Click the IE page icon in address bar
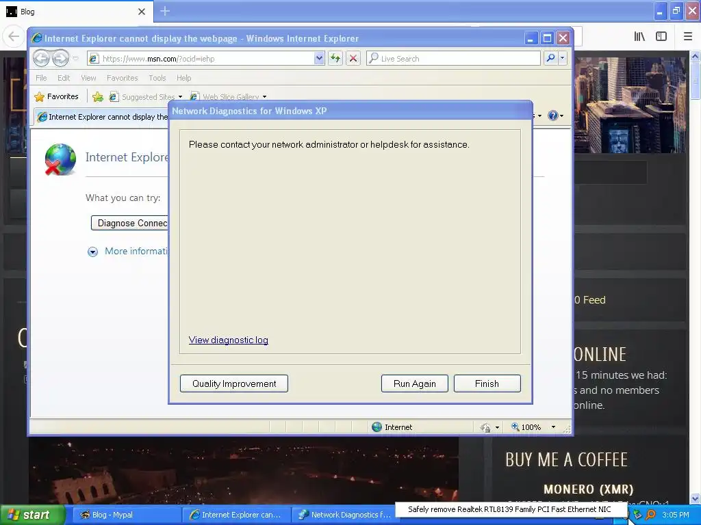Image resolution: width=701 pixels, height=525 pixels. click(x=93, y=59)
